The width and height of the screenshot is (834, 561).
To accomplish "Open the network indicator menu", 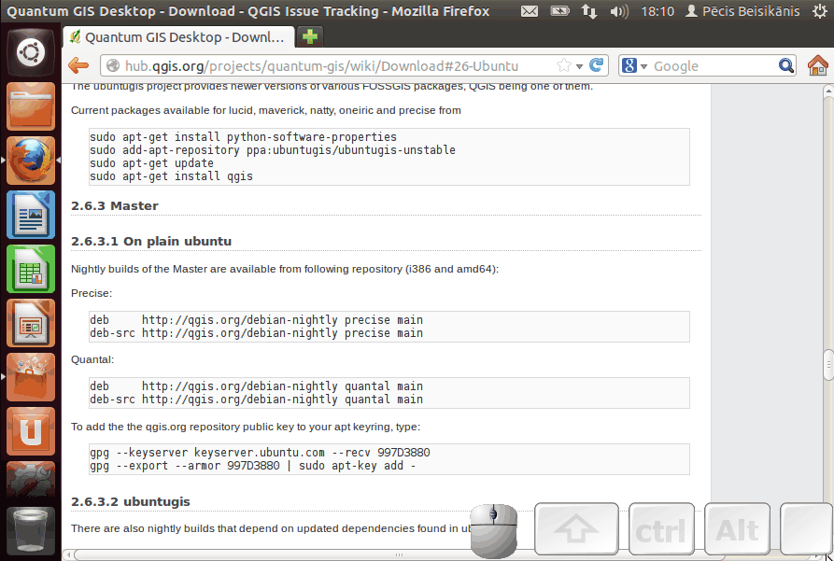I will (588, 10).
